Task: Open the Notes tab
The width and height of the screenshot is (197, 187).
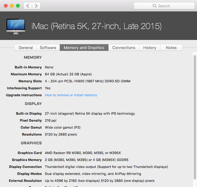Action: pos(171,48)
